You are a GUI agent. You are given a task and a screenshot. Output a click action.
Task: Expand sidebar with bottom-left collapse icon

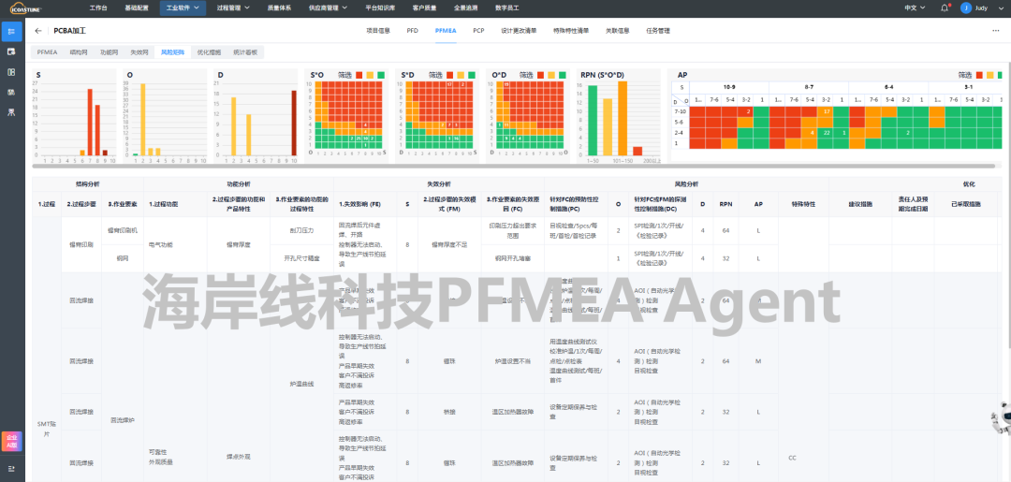(x=11, y=468)
